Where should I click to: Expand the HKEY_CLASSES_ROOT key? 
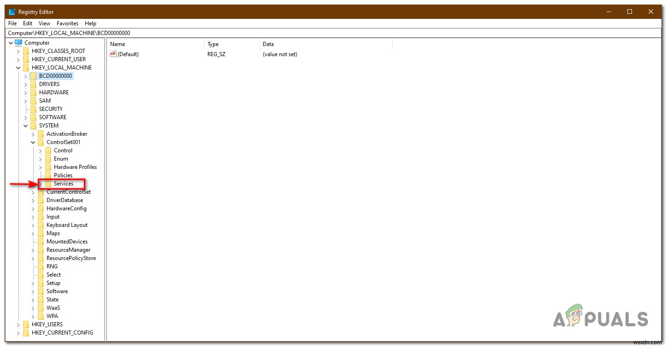(x=18, y=51)
